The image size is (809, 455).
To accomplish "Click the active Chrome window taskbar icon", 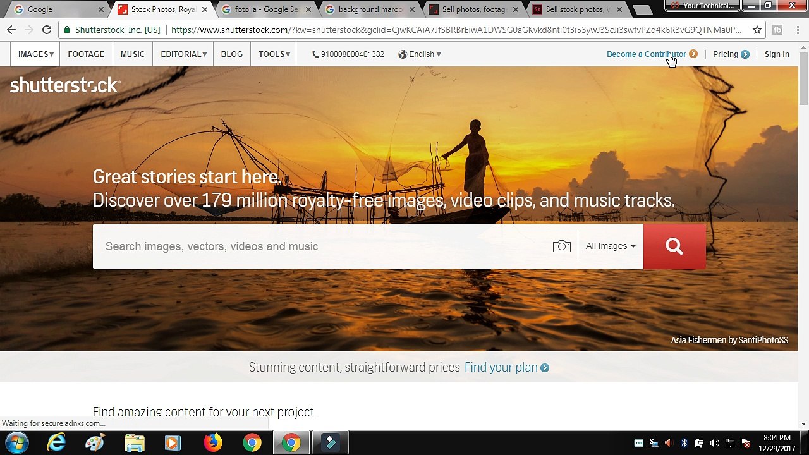I will pyautogui.click(x=291, y=442).
